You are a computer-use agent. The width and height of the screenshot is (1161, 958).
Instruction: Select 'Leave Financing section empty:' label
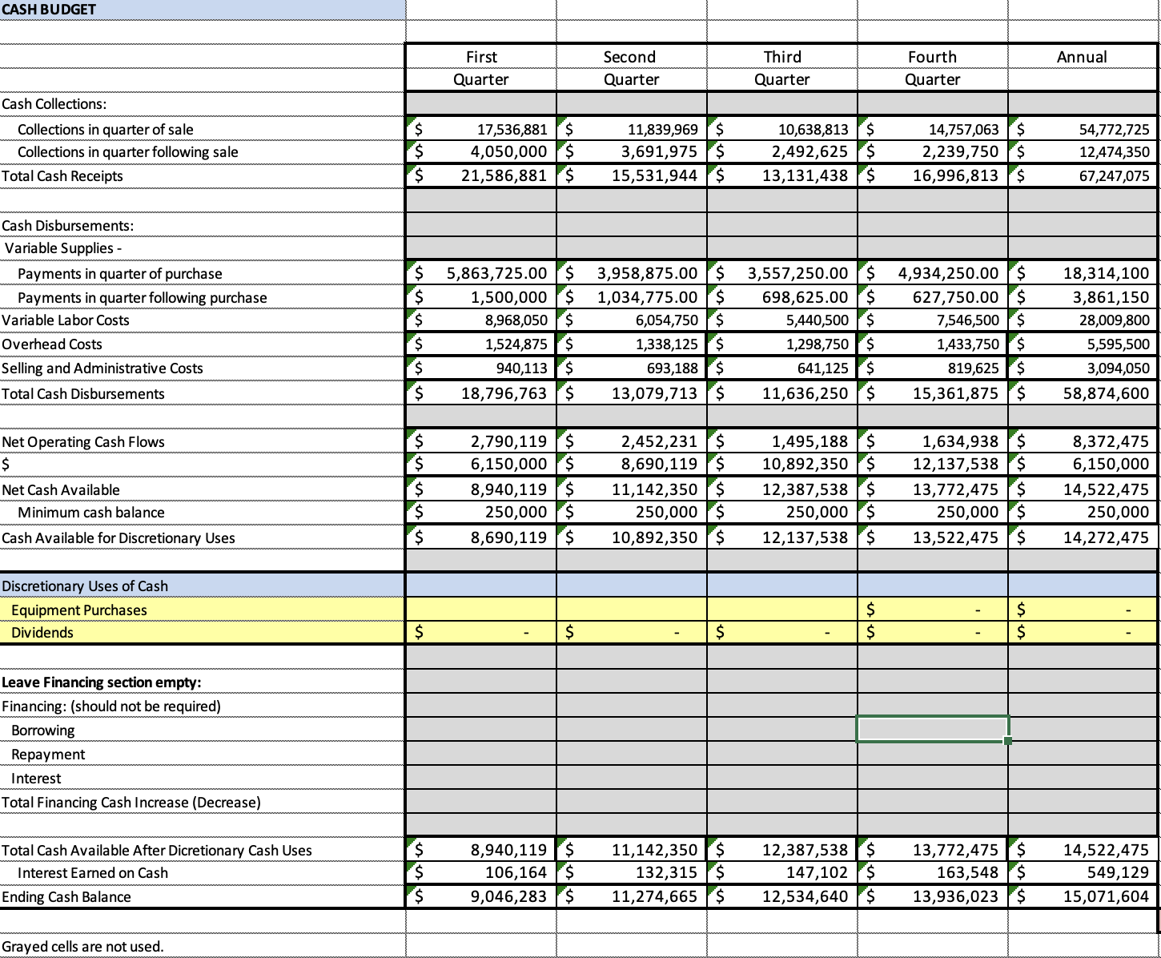102,682
